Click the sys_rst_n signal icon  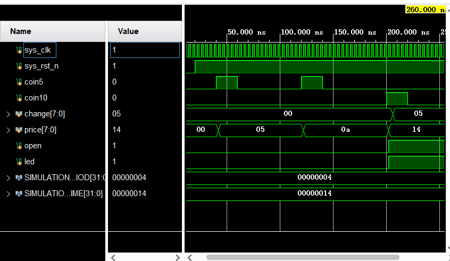coord(19,66)
